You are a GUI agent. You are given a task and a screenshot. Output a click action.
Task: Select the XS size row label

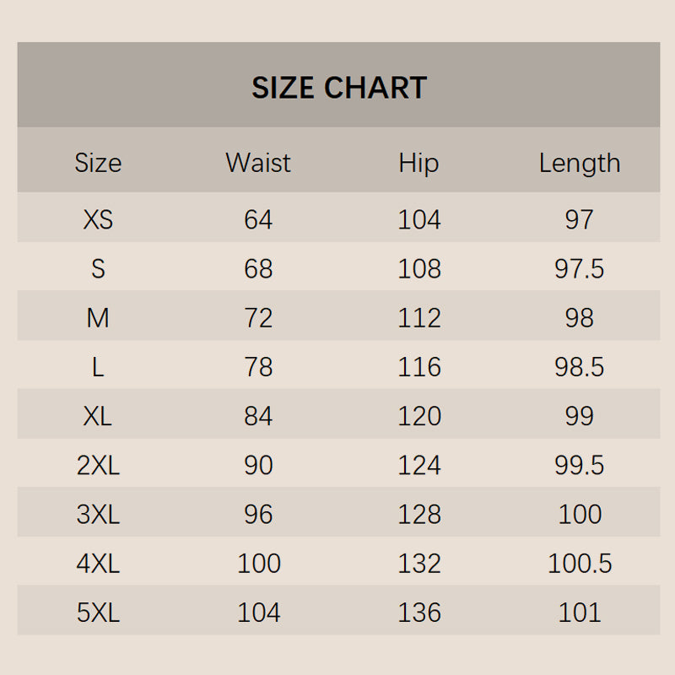pos(98,220)
